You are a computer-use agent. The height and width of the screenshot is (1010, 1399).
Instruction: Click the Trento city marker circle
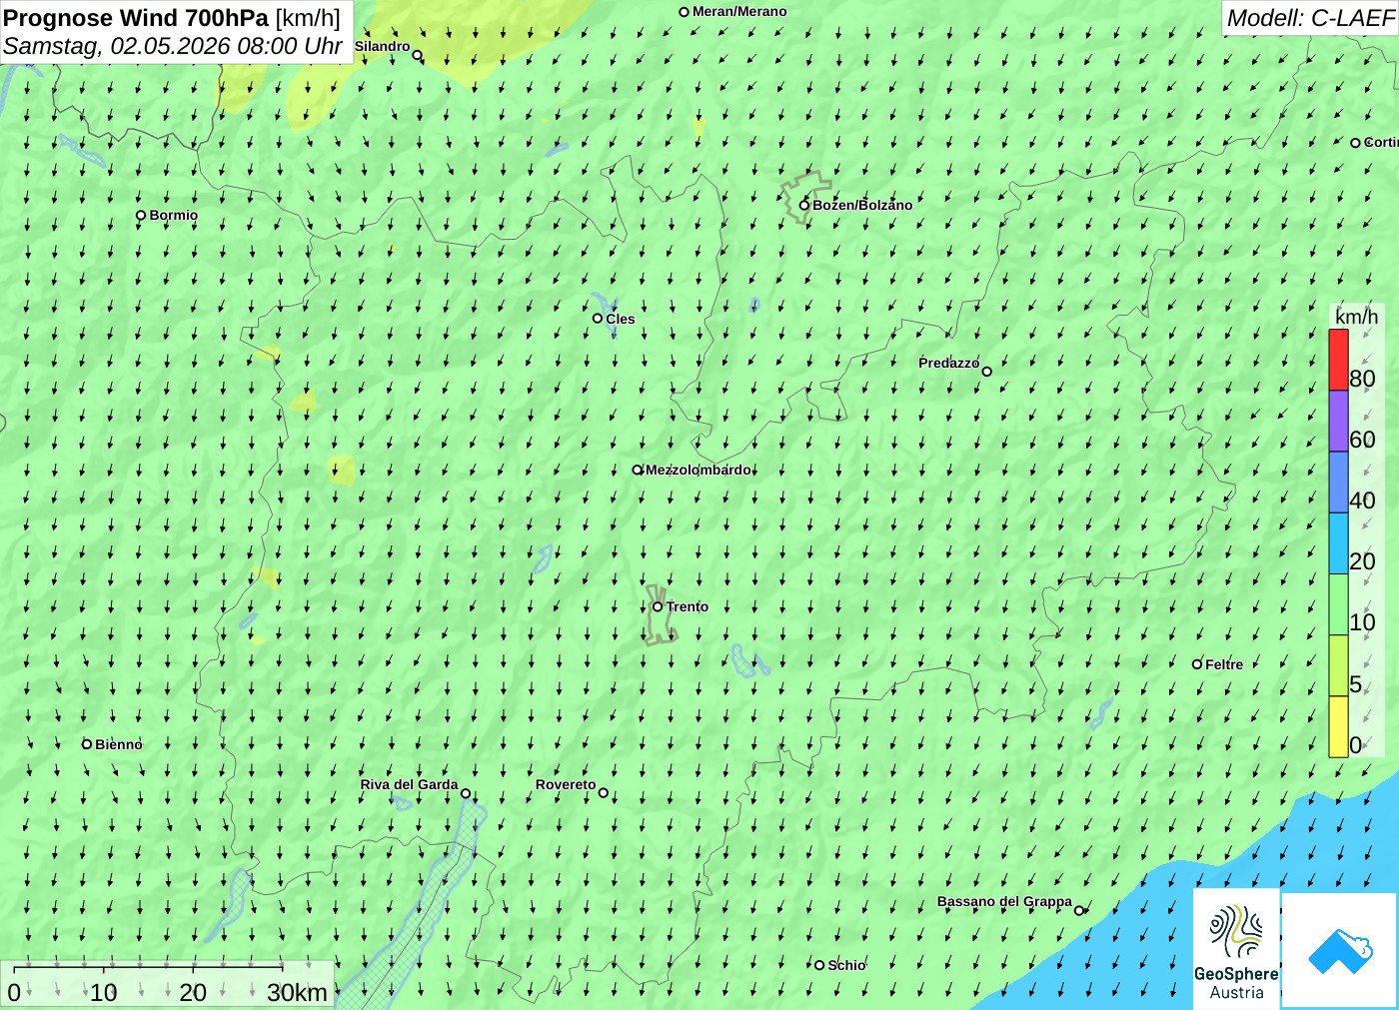tap(658, 606)
